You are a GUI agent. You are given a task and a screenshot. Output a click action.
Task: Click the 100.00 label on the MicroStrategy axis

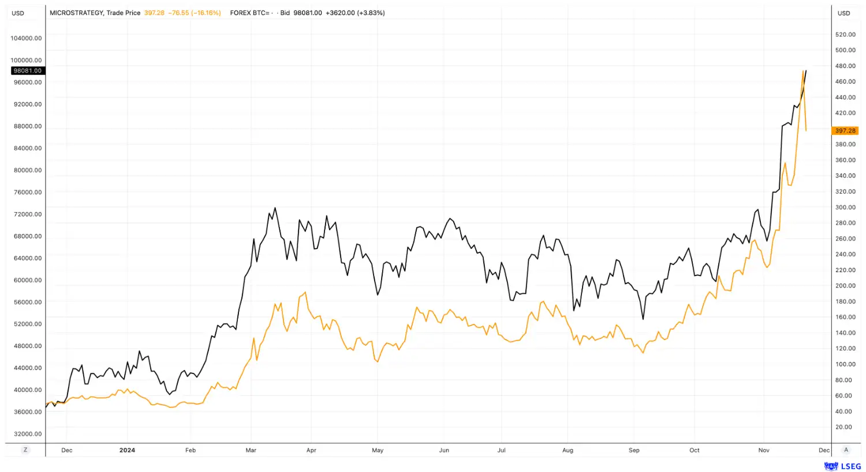point(845,364)
